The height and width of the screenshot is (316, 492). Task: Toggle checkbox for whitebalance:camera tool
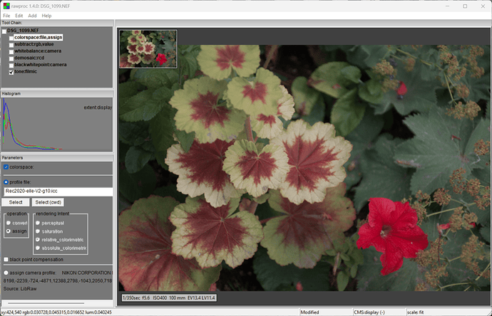pos(11,52)
